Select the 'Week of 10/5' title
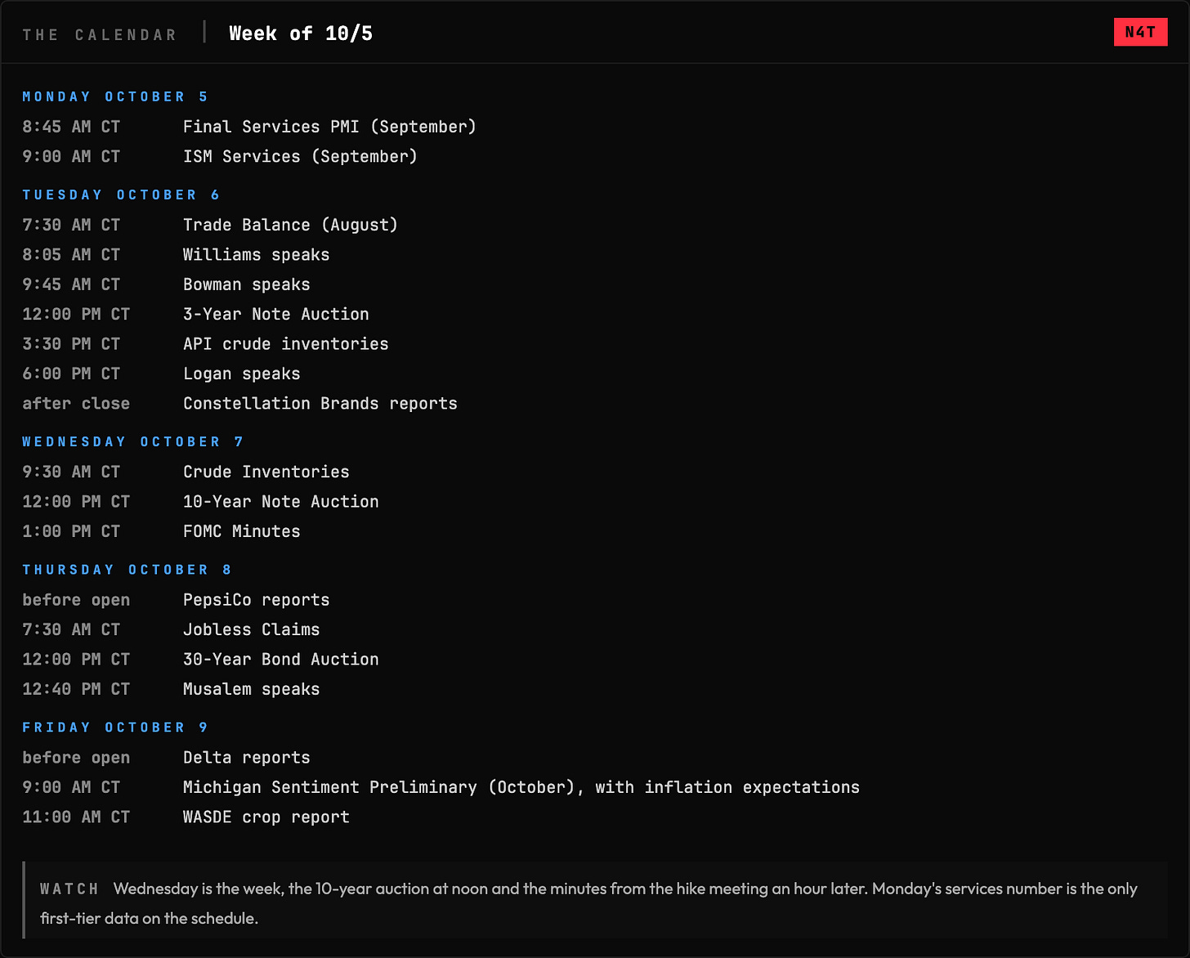This screenshot has height=958, width=1190. [301, 34]
